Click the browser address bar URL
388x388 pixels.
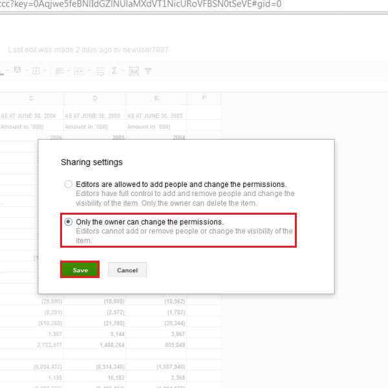[x=140, y=5]
